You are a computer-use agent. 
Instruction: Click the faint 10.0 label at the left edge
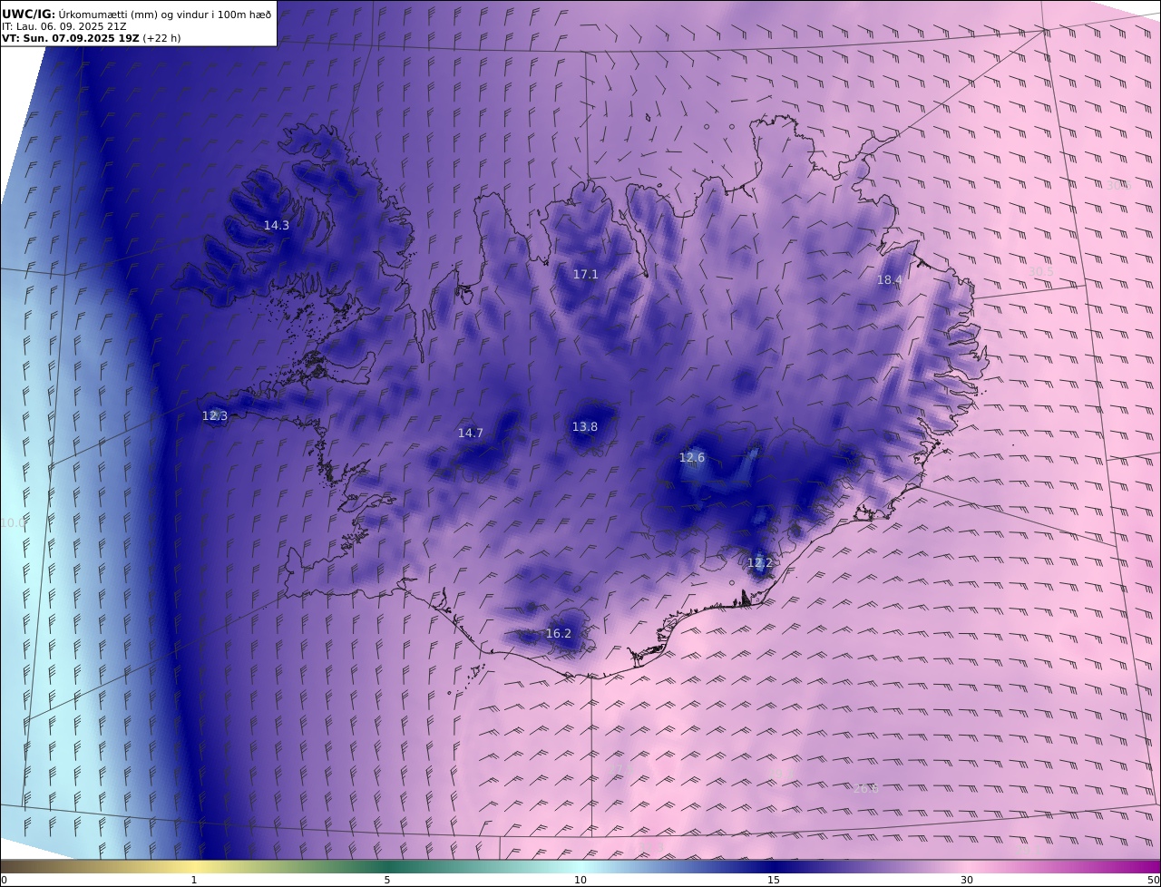[x=13, y=523]
